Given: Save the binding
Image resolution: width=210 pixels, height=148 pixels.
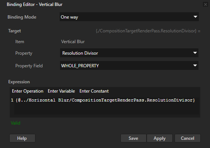Looking at the screenshot, I should (x=134, y=138).
